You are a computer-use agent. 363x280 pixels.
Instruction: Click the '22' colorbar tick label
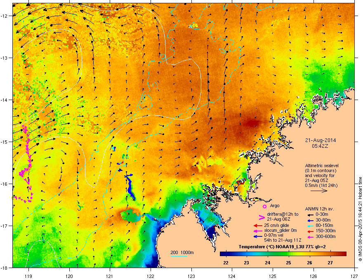[x=226, y=263]
